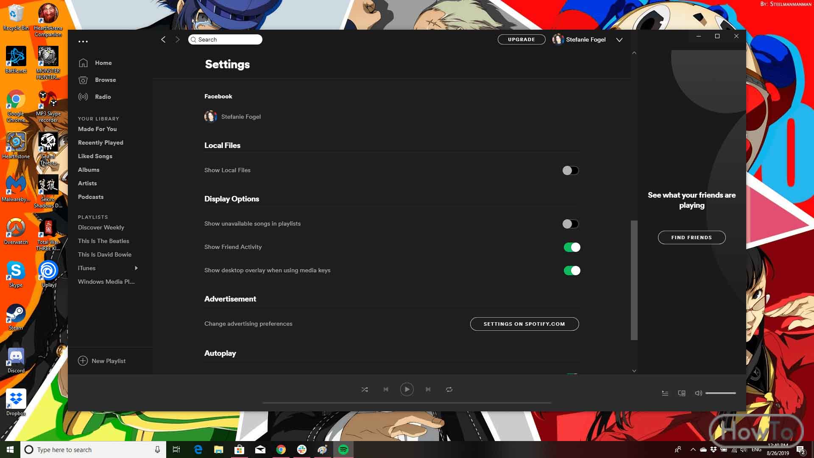Open Battle.net desktop icon
814x458 pixels.
[x=16, y=60]
